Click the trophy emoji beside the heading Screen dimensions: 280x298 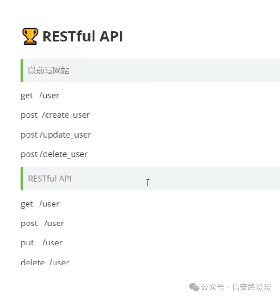[x=30, y=36]
